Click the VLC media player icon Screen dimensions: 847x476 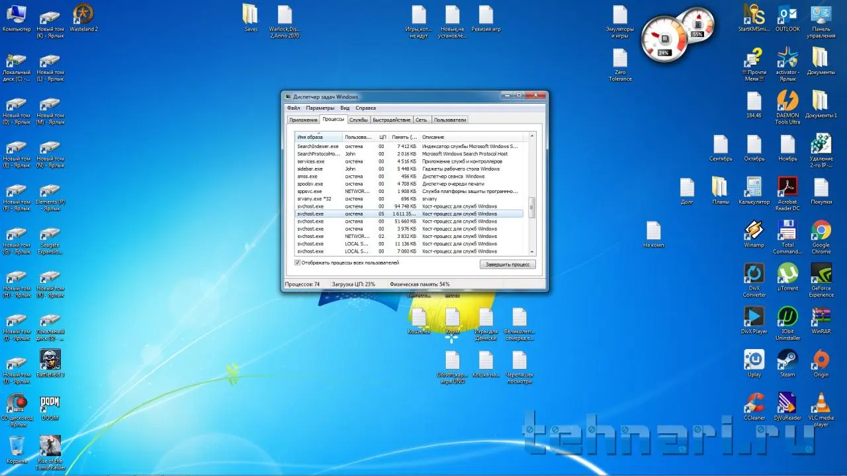821,403
